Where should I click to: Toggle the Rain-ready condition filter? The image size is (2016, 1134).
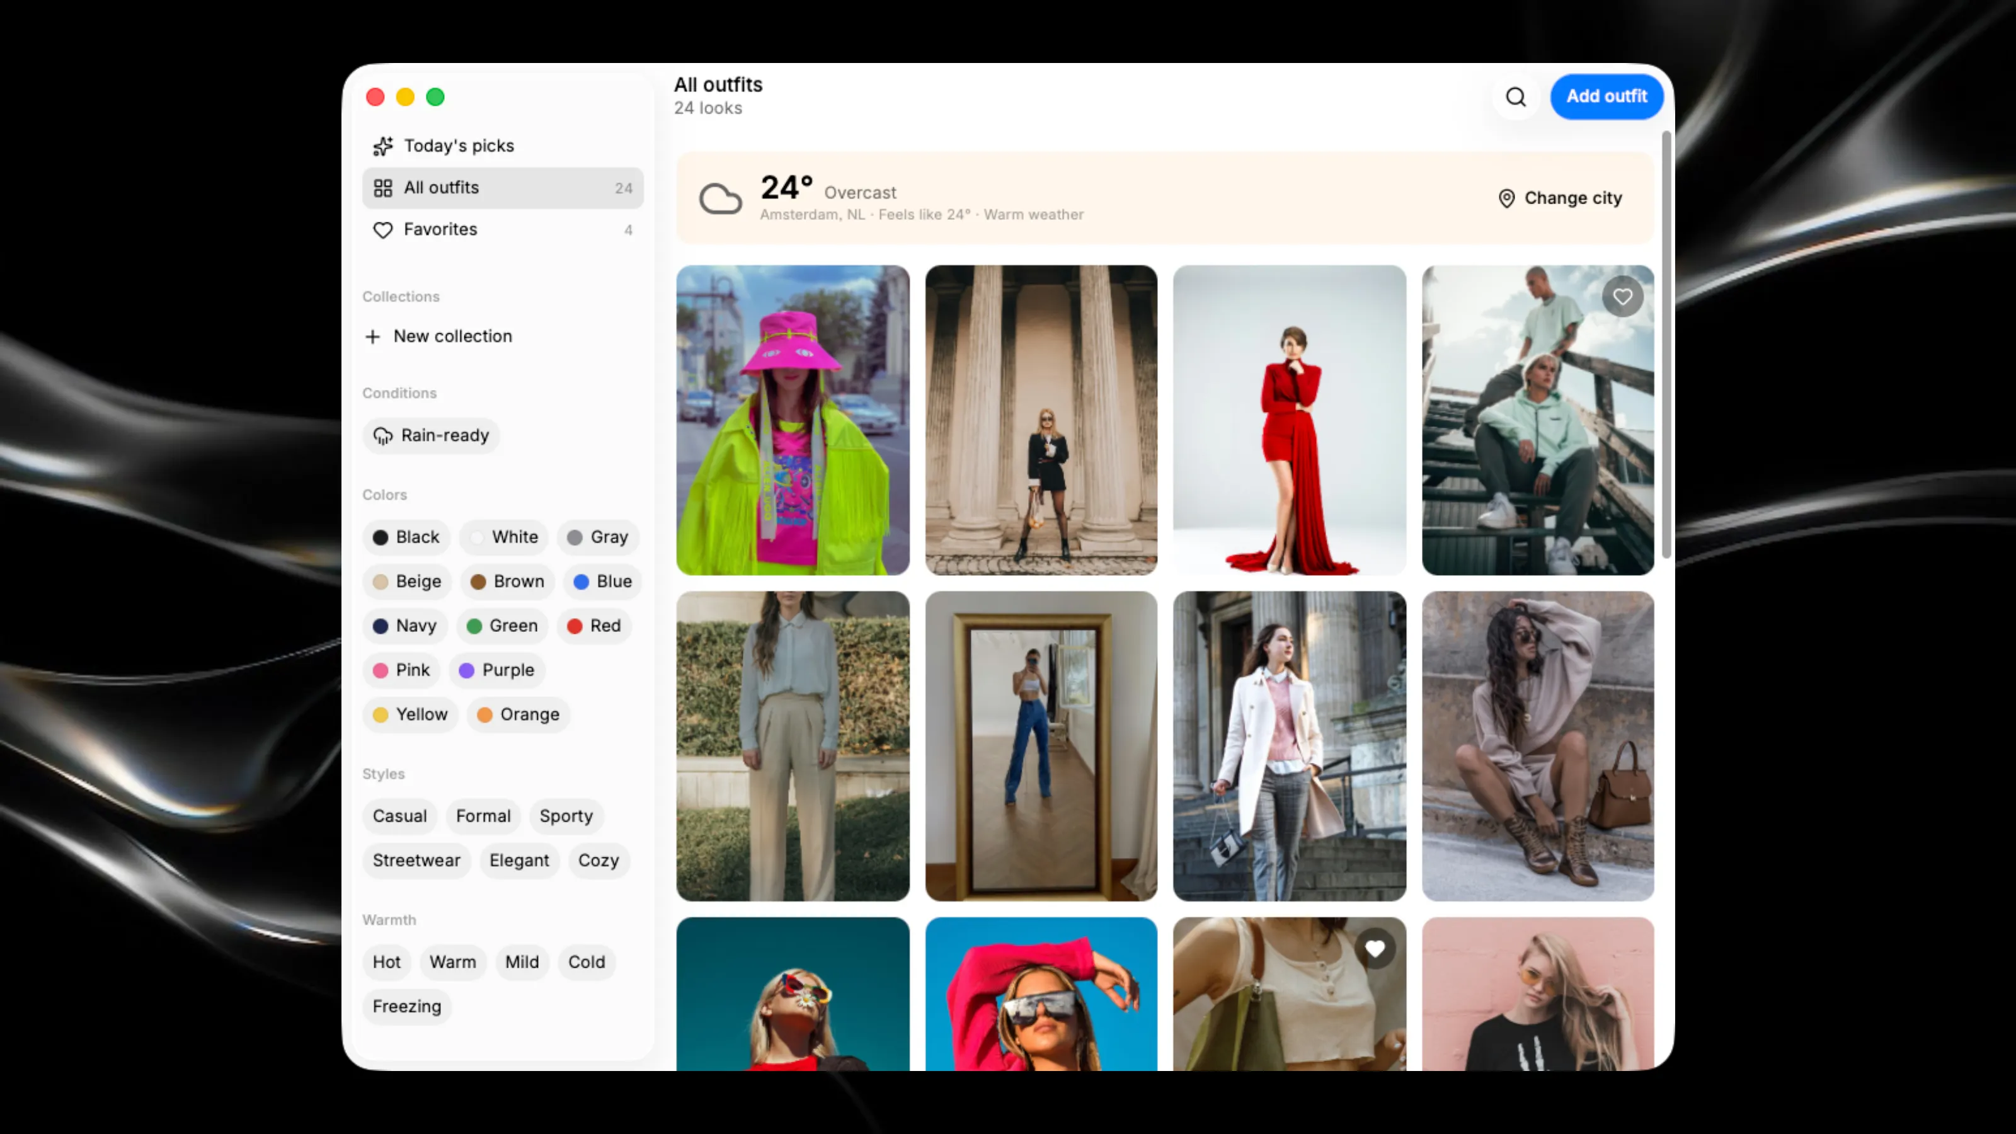431,436
